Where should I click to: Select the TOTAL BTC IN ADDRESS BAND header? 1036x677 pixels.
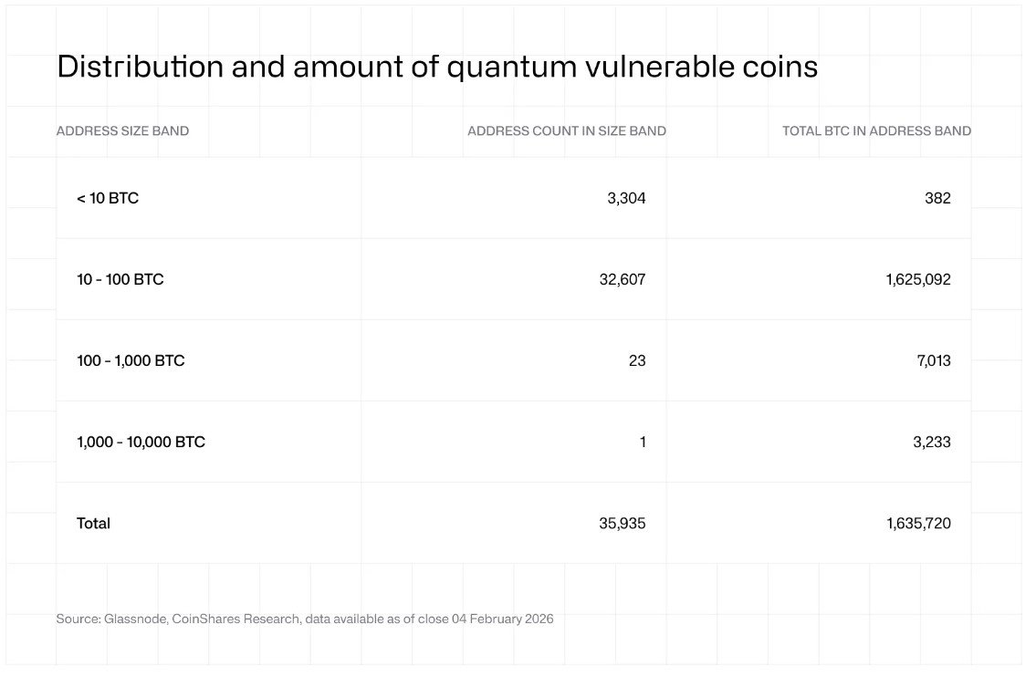(x=877, y=130)
